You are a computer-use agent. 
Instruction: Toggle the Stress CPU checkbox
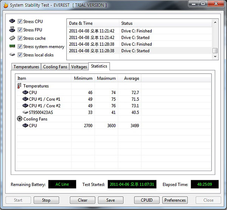(x=20, y=22)
